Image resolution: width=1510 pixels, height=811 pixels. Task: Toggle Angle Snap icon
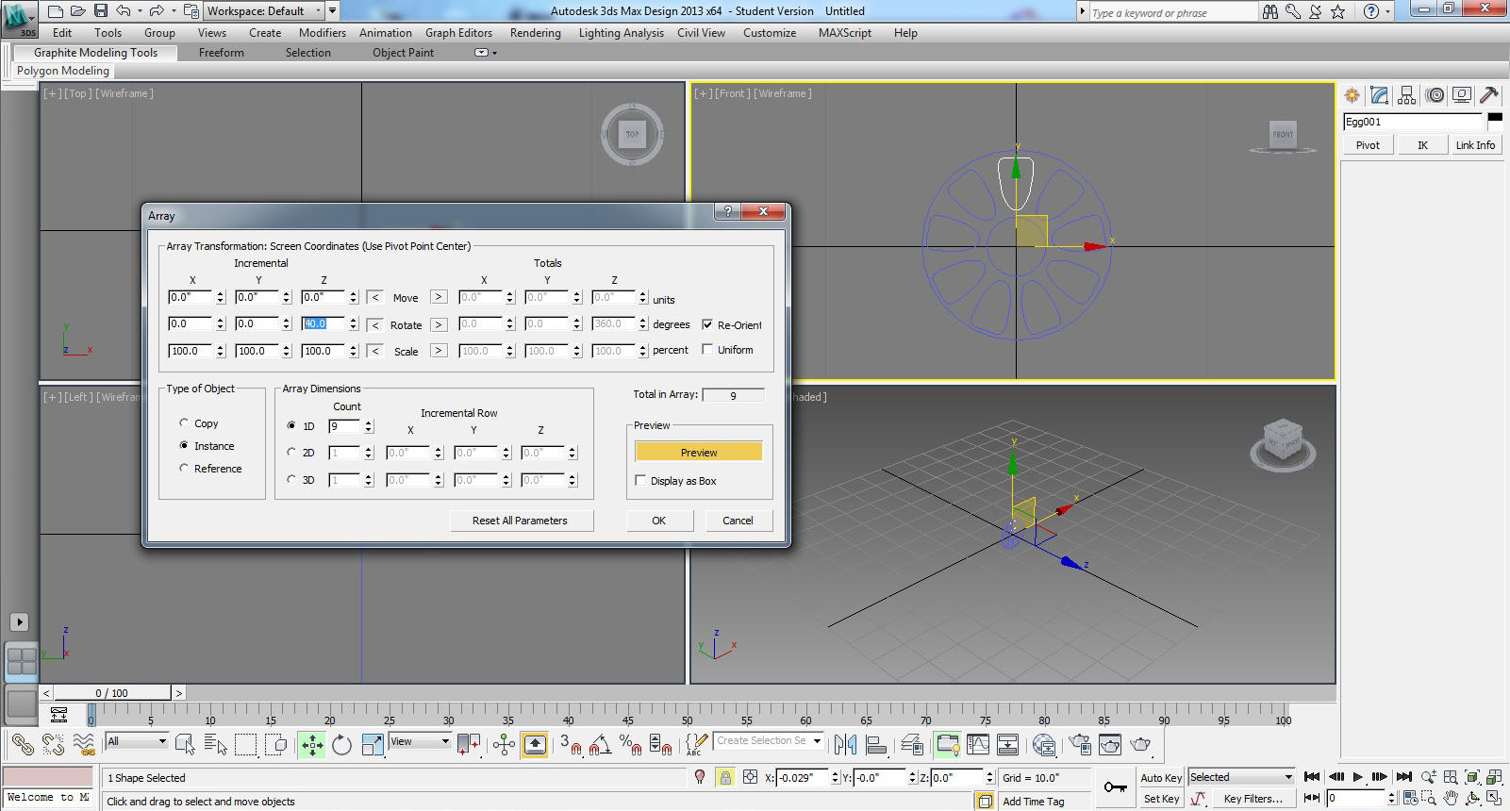601,745
